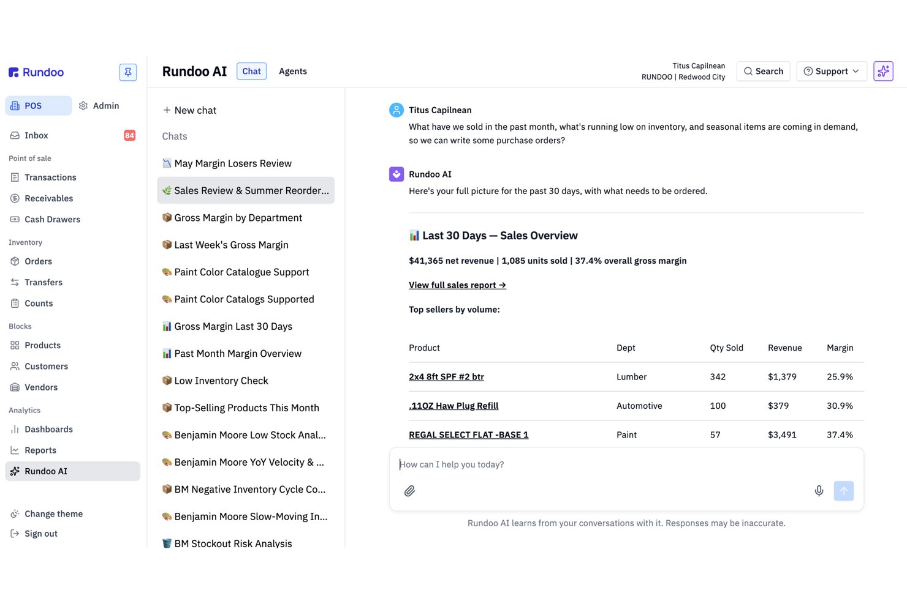Open May Margin Losers Review chat
The height and width of the screenshot is (604, 907).
click(246, 163)
